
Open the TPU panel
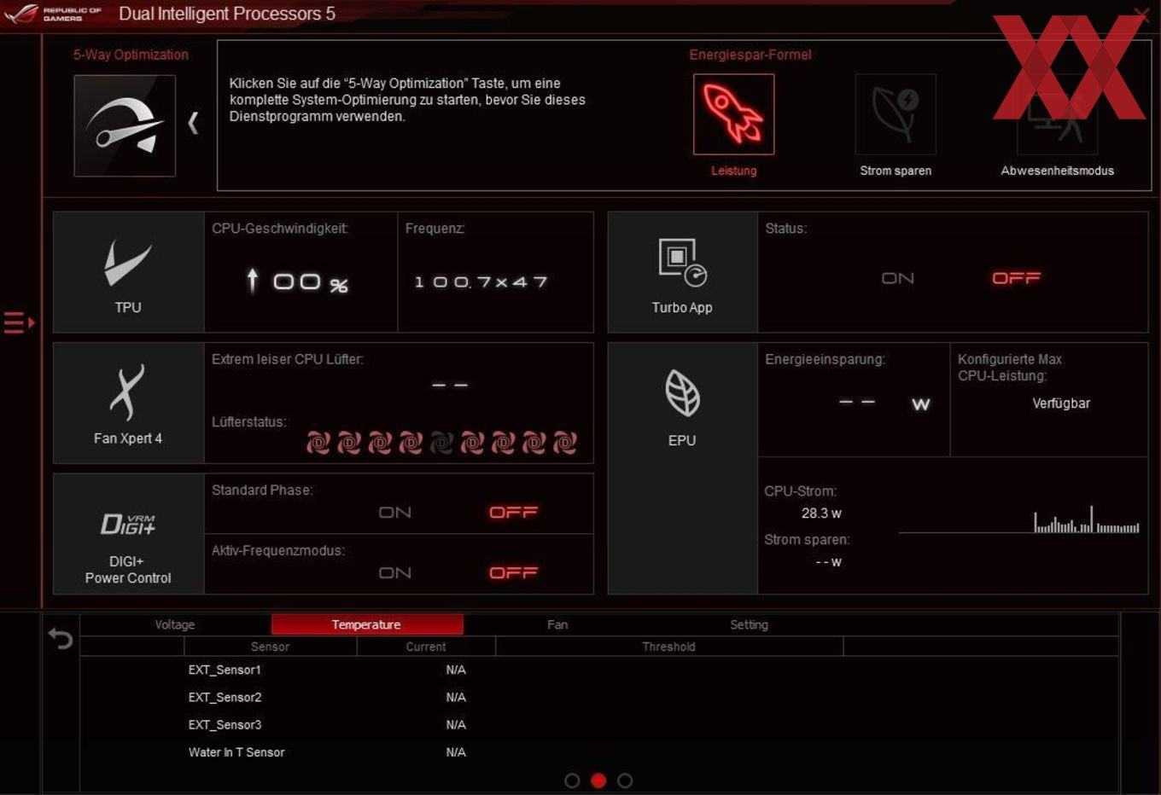click(x=128, y=272)
